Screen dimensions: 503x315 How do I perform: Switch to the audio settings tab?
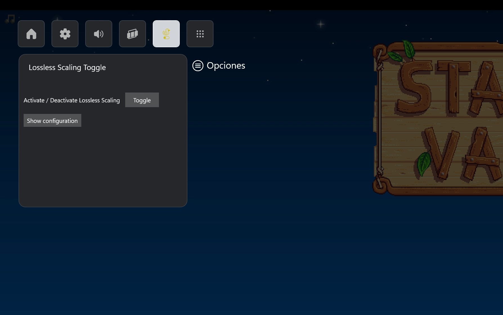99,33
